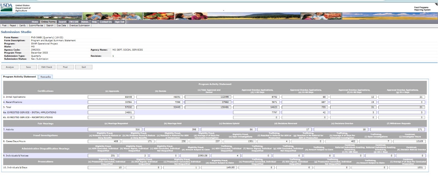Open the Admin. menu

coord(85,22)
